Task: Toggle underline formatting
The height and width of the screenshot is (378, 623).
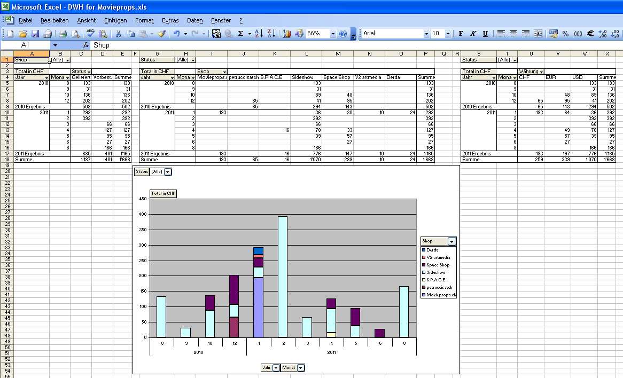Action: [x=485, y=34]
